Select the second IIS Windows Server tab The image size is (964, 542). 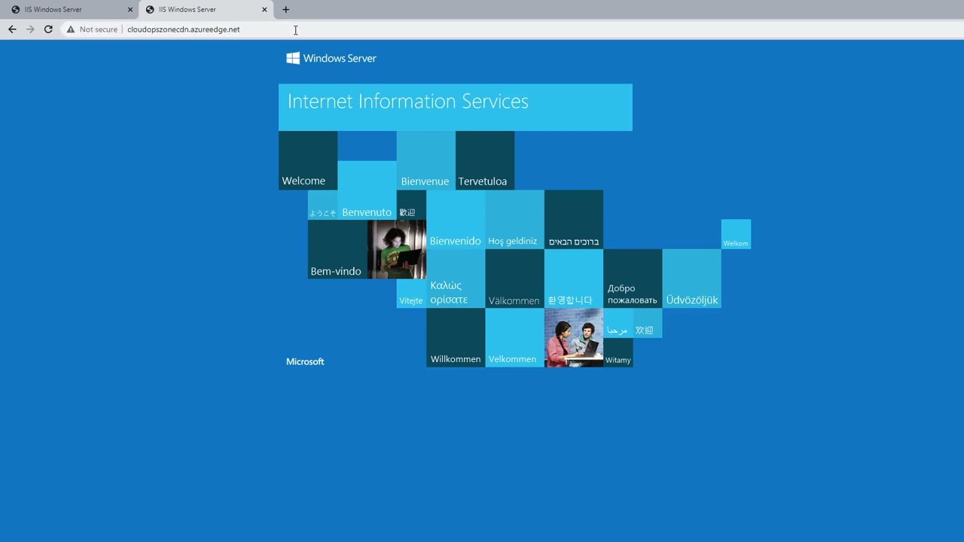[206, 10]
